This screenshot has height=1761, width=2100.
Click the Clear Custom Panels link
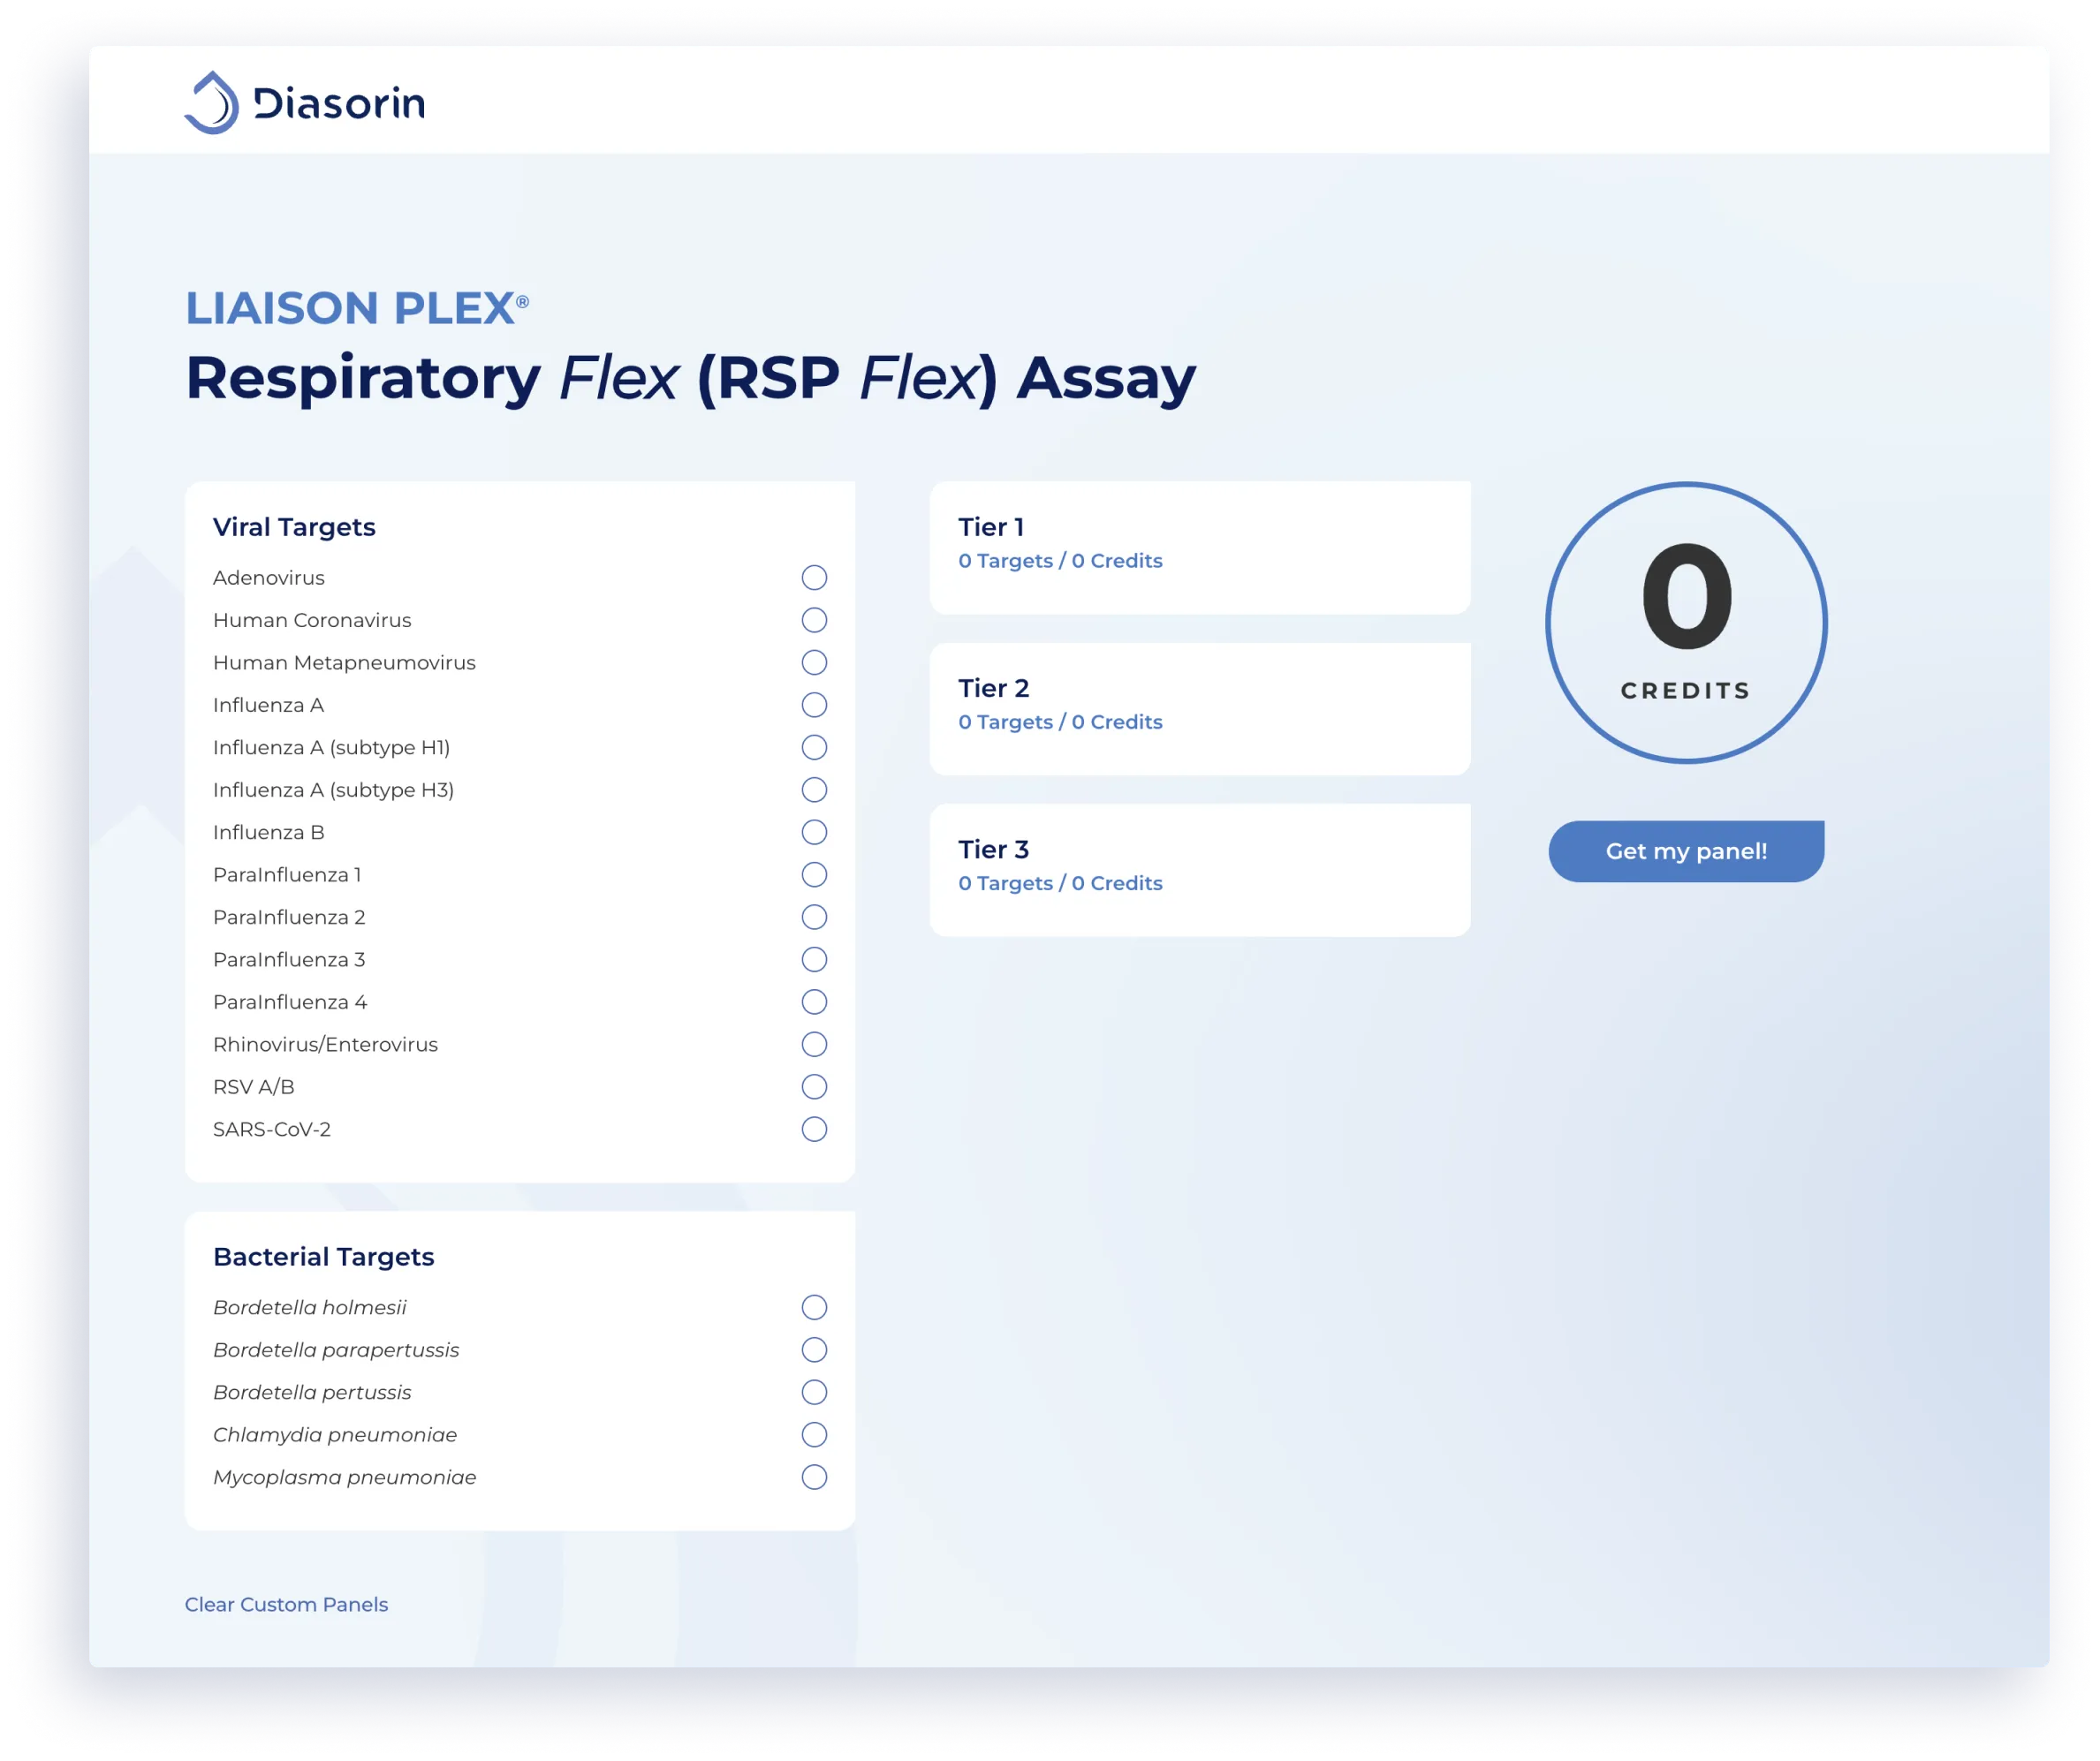point(286,1604)
